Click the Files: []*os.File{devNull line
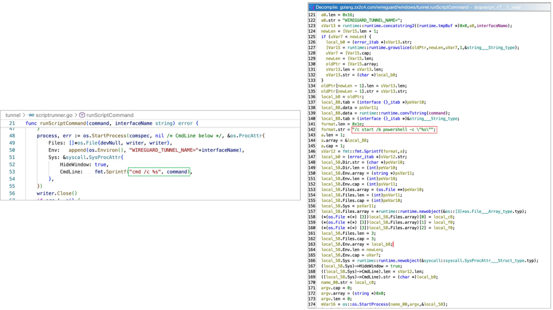The width and height of the screenshot is (553, 310). coord(111,143)
